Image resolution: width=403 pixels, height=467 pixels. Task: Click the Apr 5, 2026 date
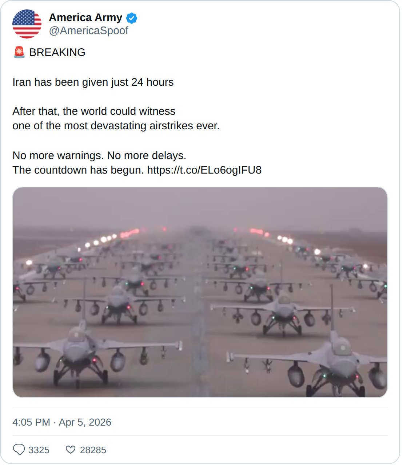(85, 422)
